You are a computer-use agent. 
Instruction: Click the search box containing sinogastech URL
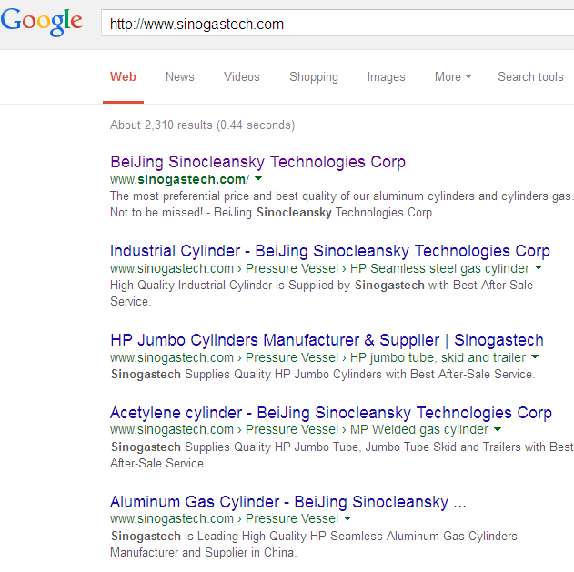point(337,23)
